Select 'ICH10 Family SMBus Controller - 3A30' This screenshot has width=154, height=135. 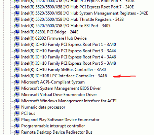[x=64, y=70]
